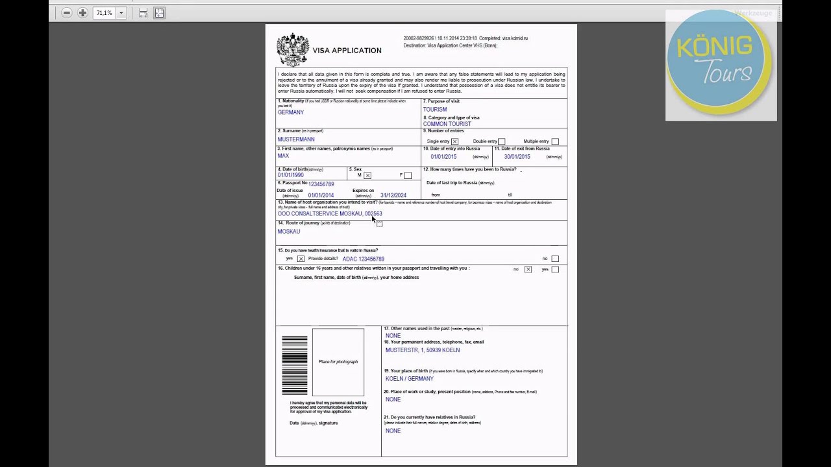
Task: Click entry date 01/01/2015
Action: 443,157
